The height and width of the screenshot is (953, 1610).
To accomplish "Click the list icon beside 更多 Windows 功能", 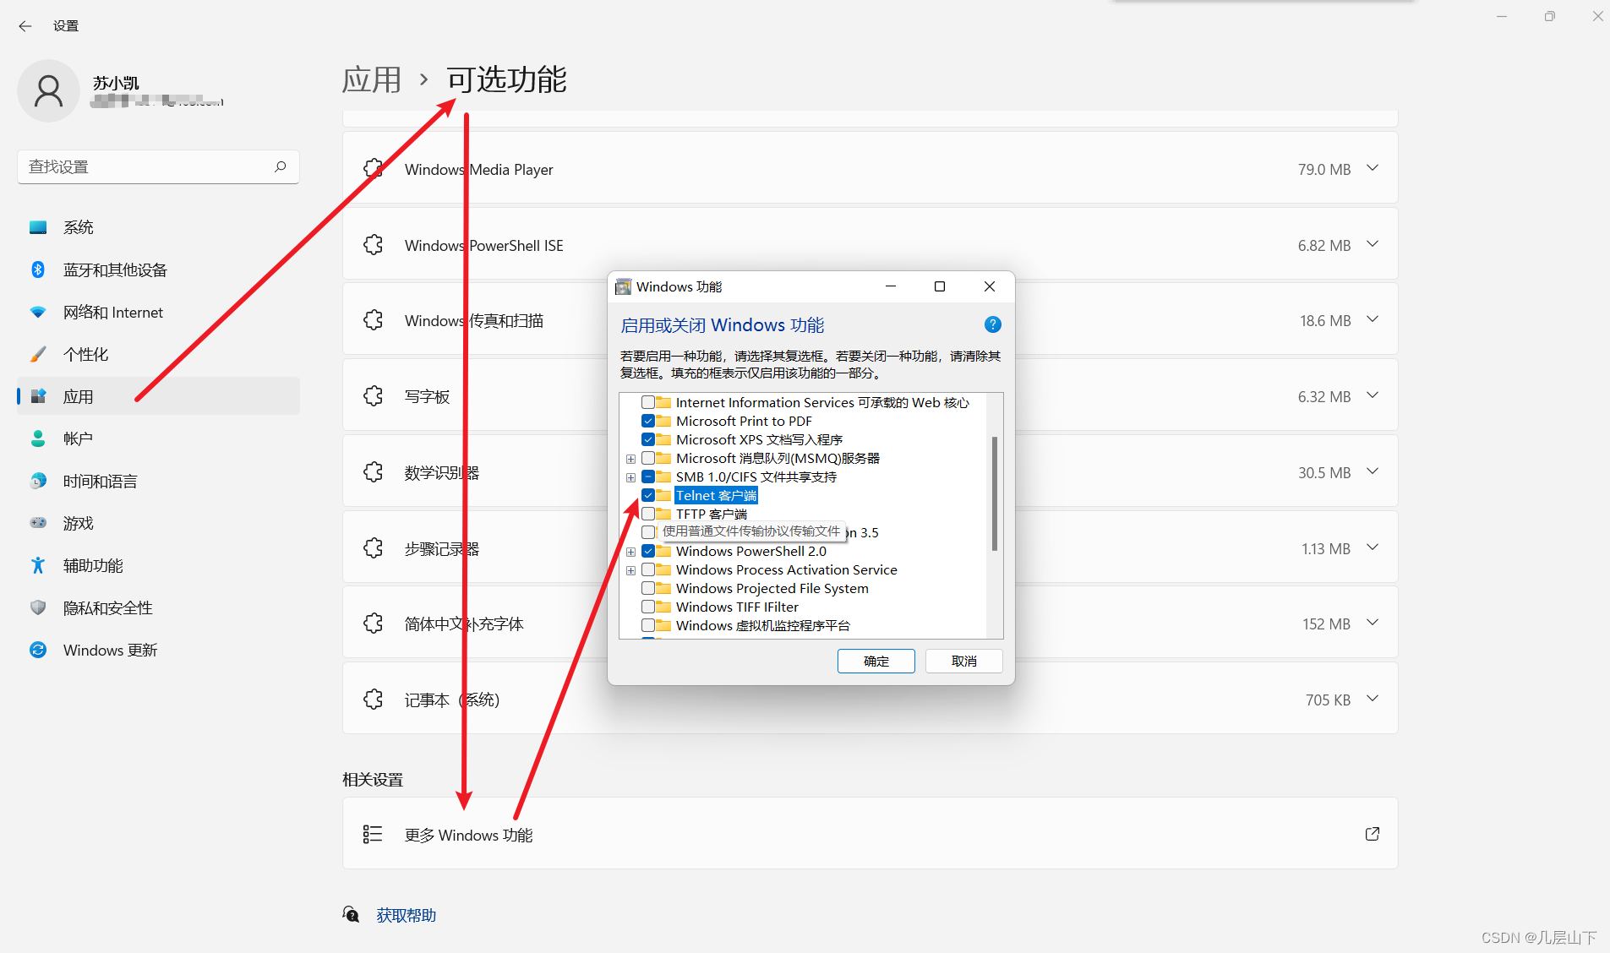I will tap(373, 834).
